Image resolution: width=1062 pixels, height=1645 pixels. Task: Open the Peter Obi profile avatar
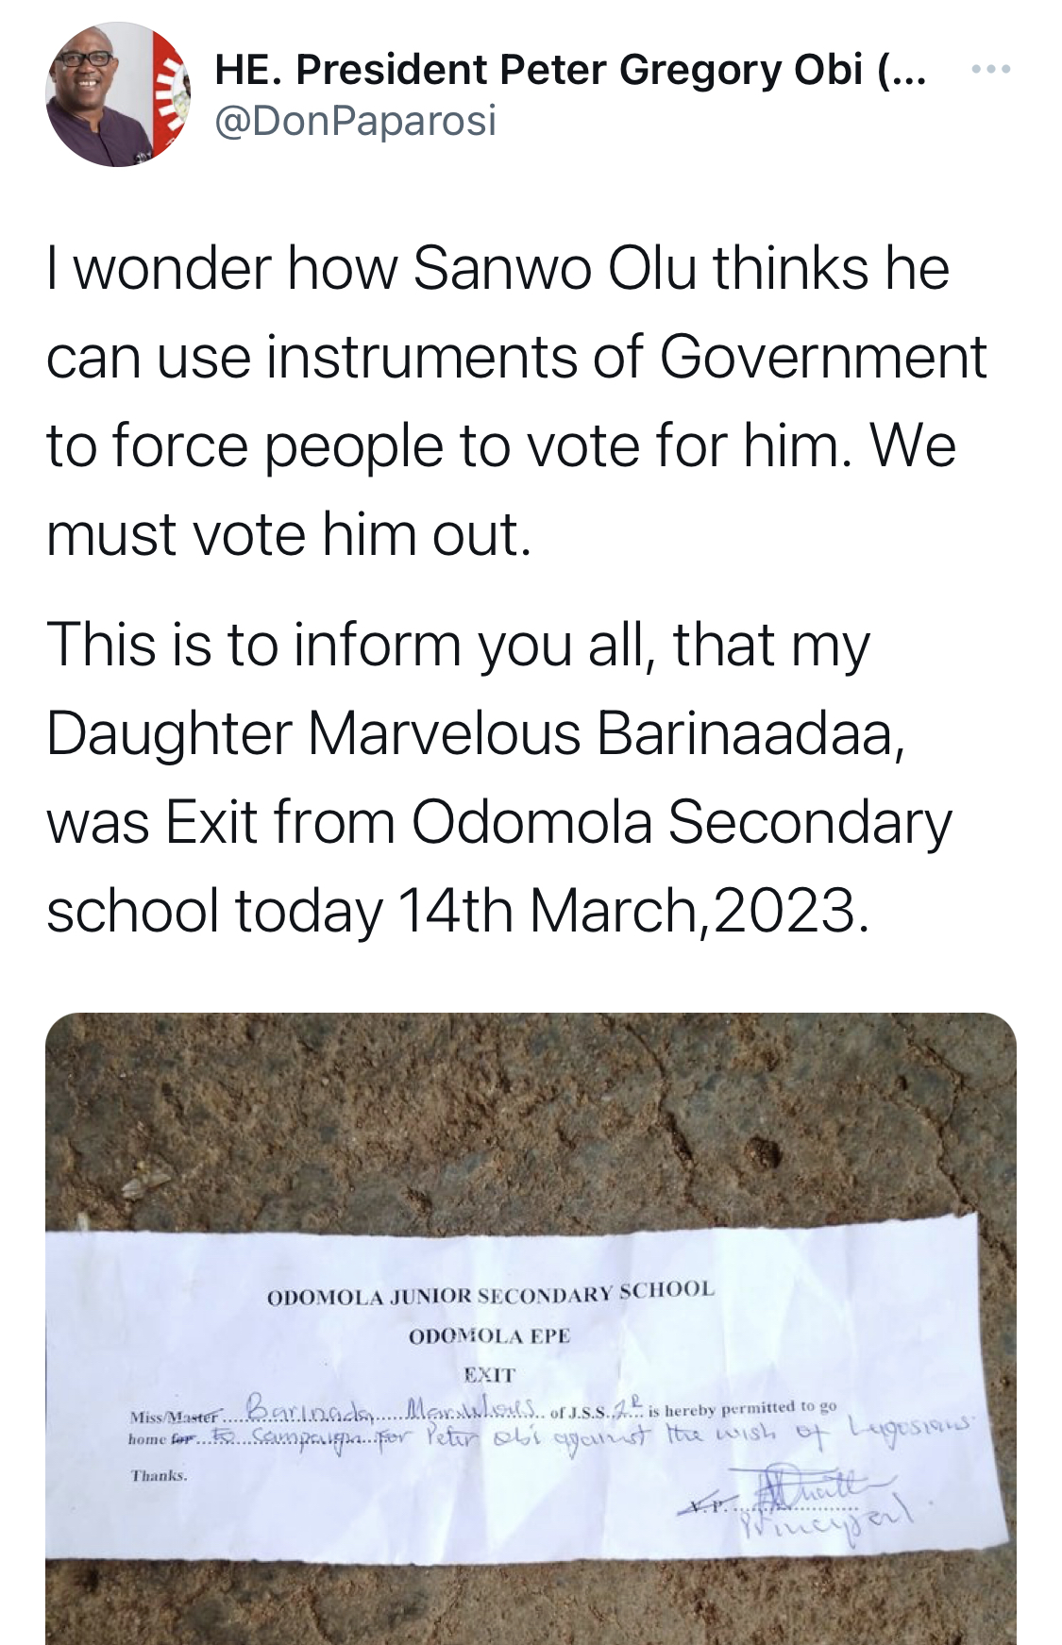(118, 94)
